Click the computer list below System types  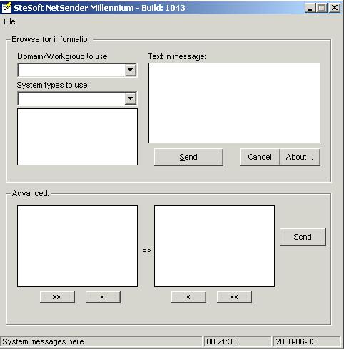tap(77, 137)
